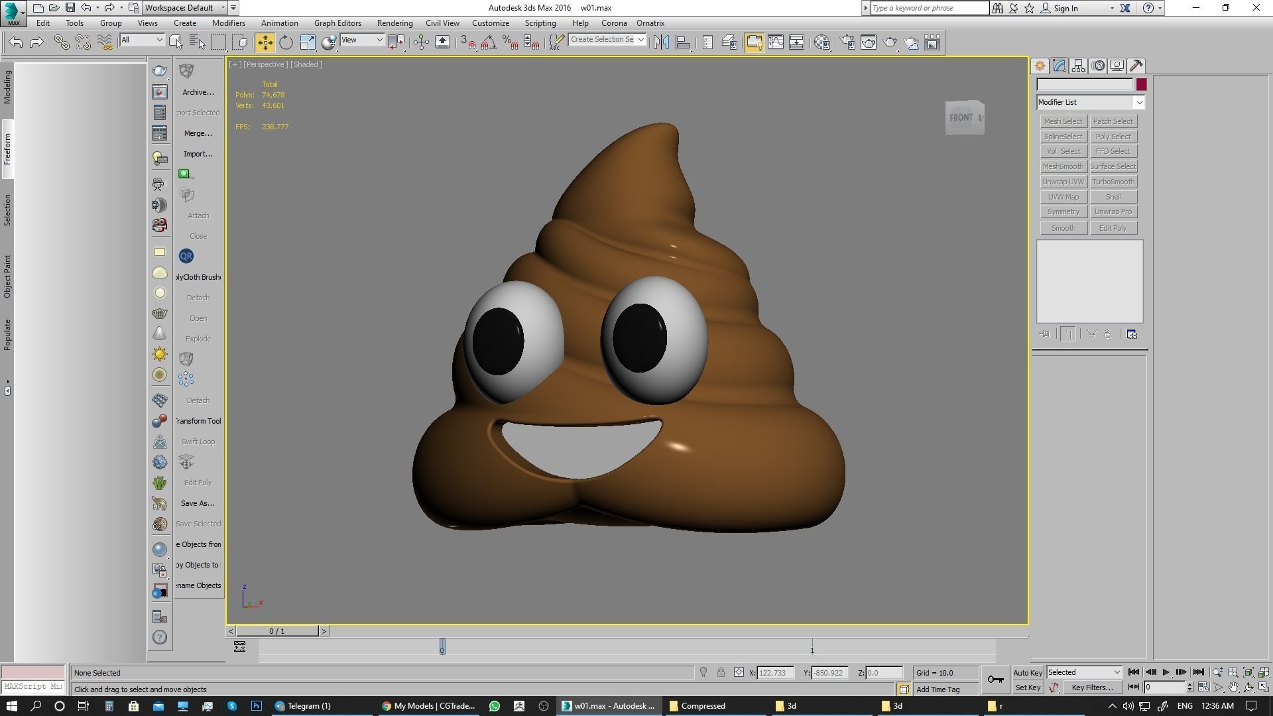Activate the Select Object tool

coord(176,42)
